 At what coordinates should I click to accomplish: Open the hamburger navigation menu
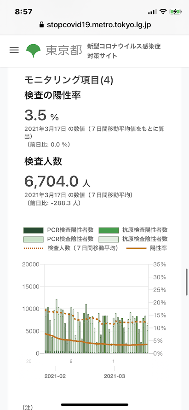[x=14, y=50]
